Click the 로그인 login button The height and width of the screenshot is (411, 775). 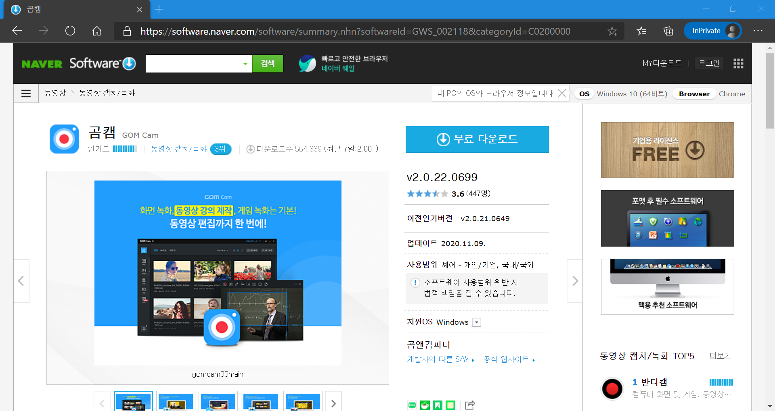(709, 63)
